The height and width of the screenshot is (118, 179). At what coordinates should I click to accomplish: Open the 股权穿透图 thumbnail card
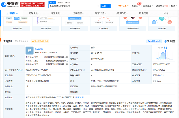click(75, 24)
